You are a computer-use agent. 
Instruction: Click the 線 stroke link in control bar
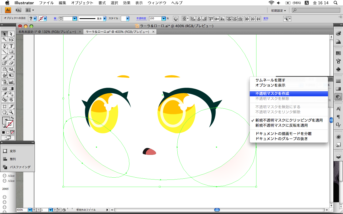(x=55, y=18)
